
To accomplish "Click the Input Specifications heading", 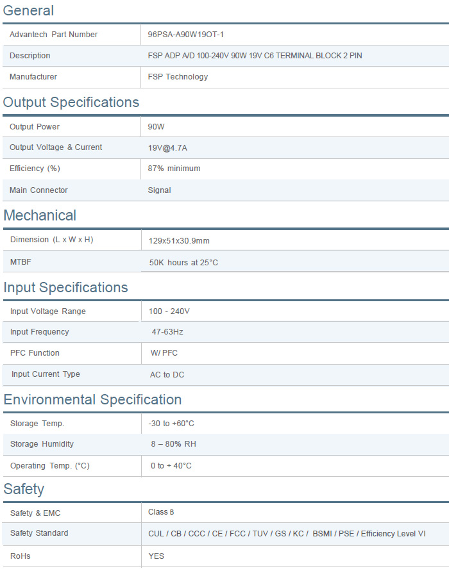I will click(x=65, y=288).
